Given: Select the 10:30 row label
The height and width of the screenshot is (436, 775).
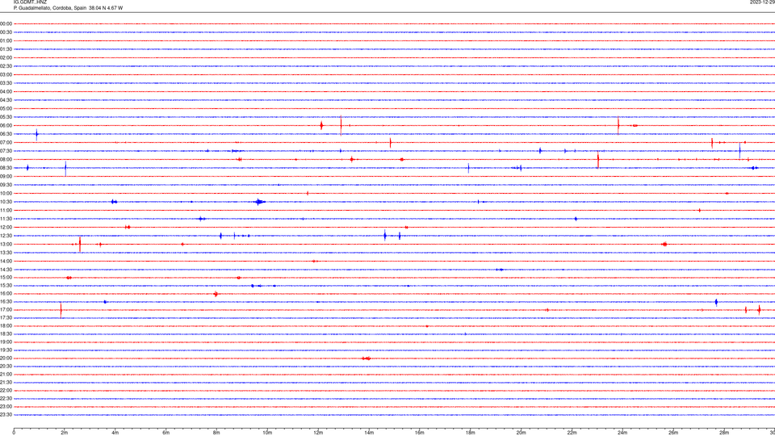Looking at the screenshot, I should click(6, 202).
